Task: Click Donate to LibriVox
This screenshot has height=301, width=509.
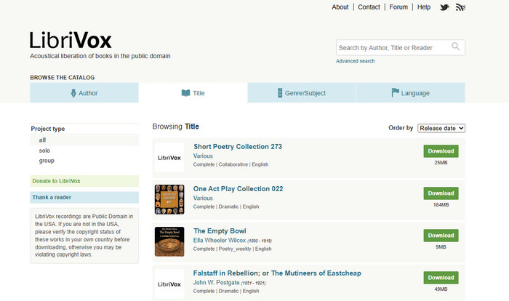Action: 56,180
